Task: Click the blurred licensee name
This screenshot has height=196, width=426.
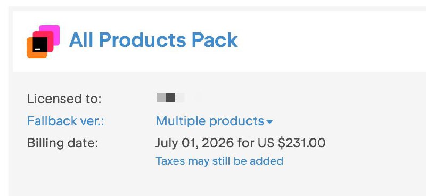Action: [170, 97]
